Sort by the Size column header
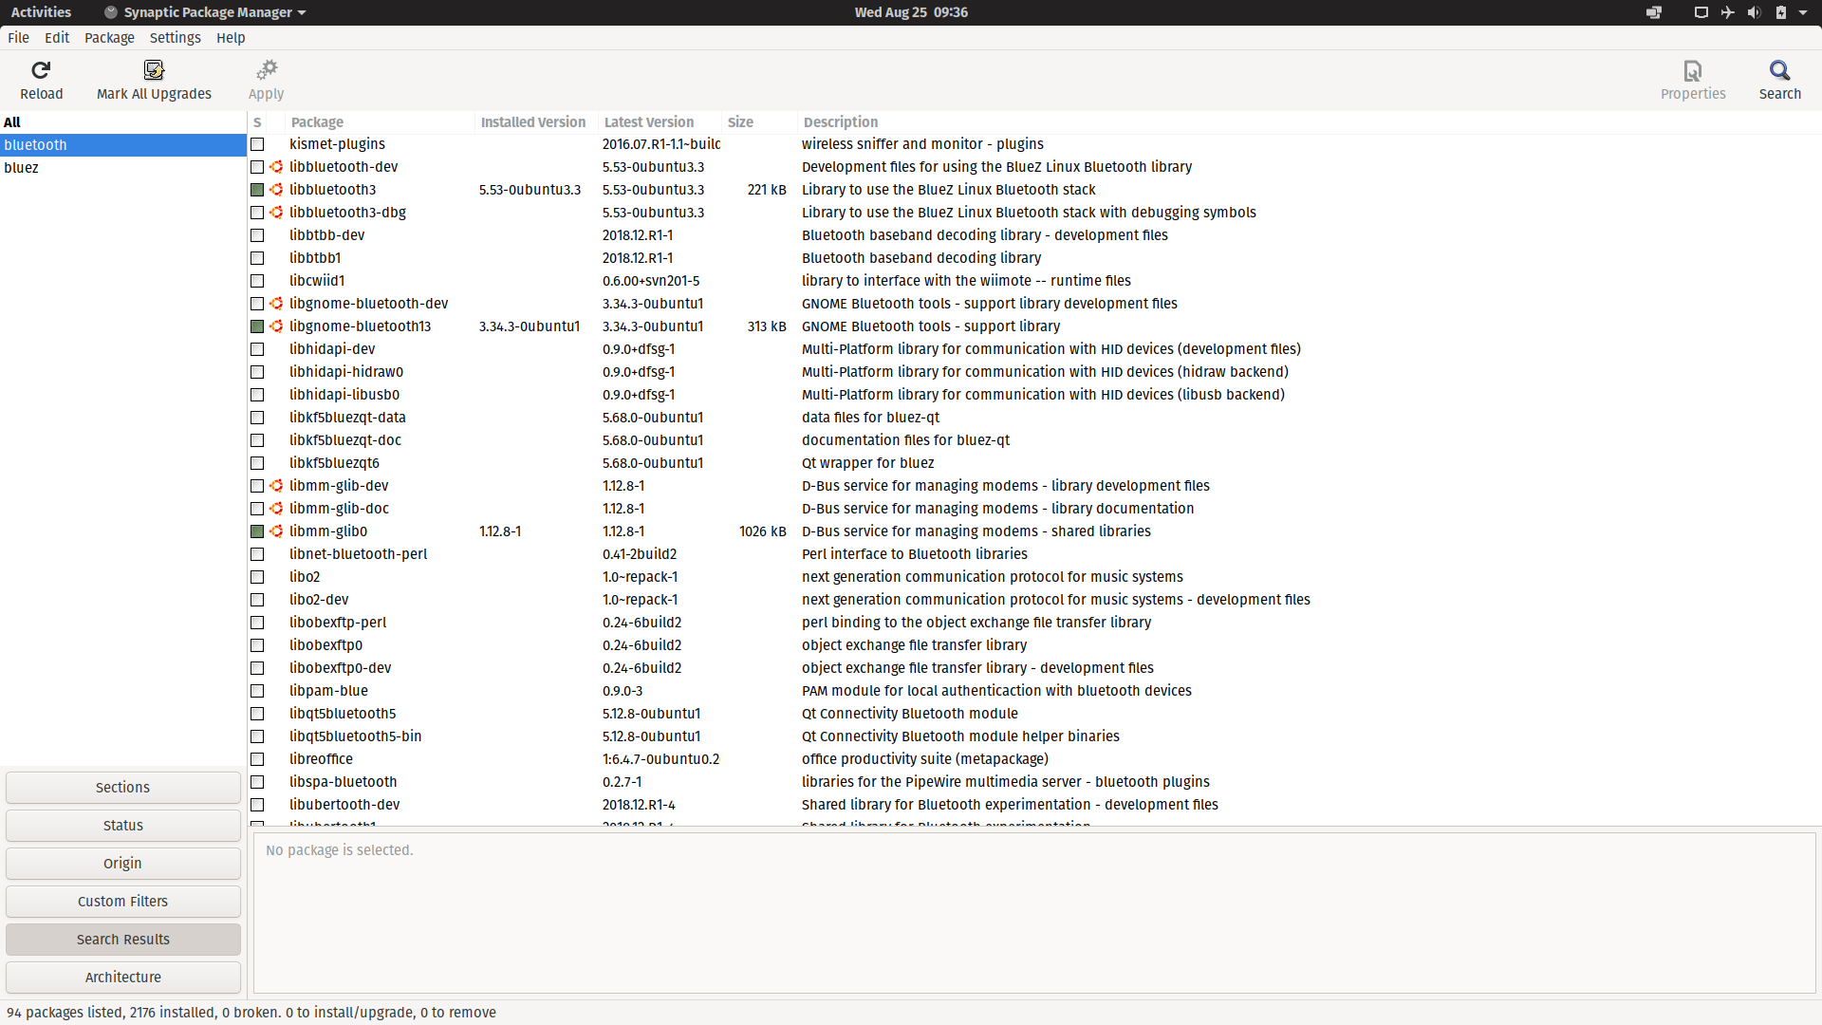The width and height of the screenshot is (1822, 1025). click(x=759, y=122)
